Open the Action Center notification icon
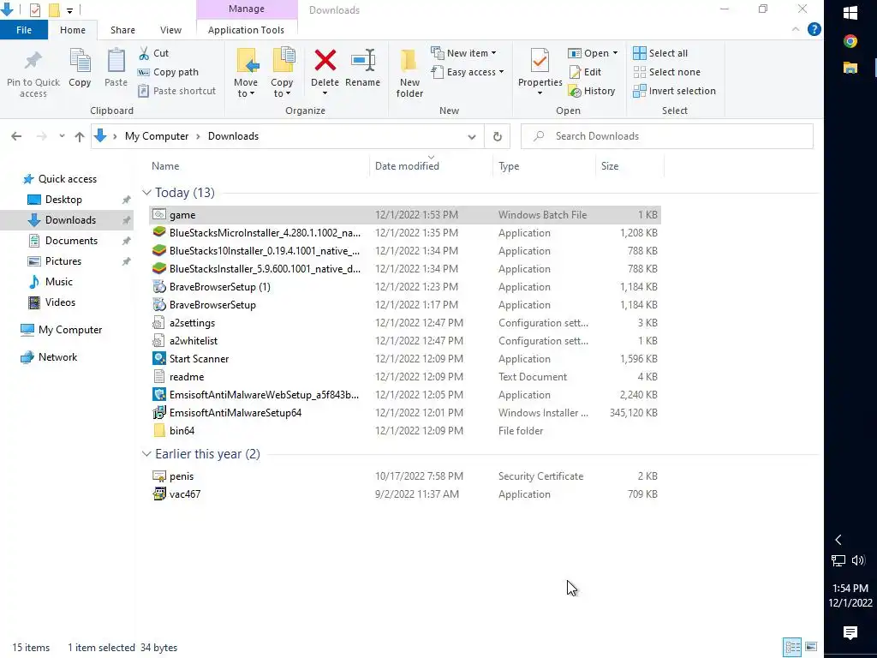877x658 pixels. coord(850,633)
